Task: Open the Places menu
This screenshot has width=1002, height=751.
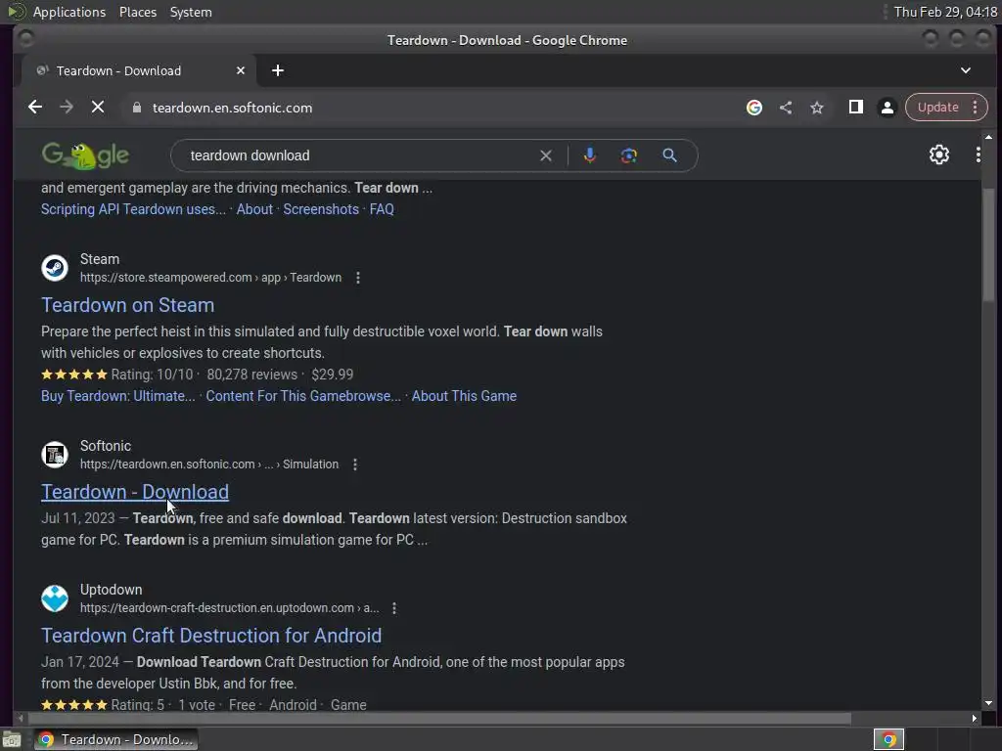Action: [x=138, y=12]
